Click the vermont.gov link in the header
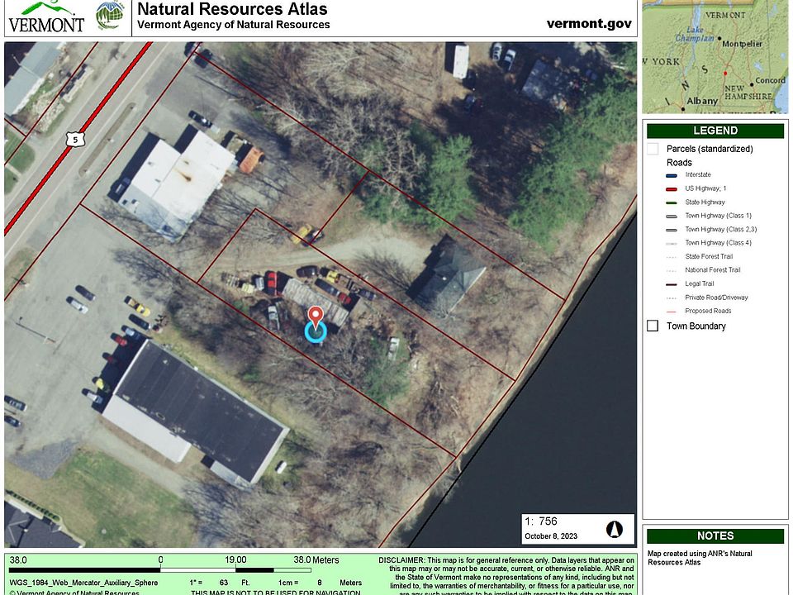This screenshot has width=793, height=595. point(589,23)
